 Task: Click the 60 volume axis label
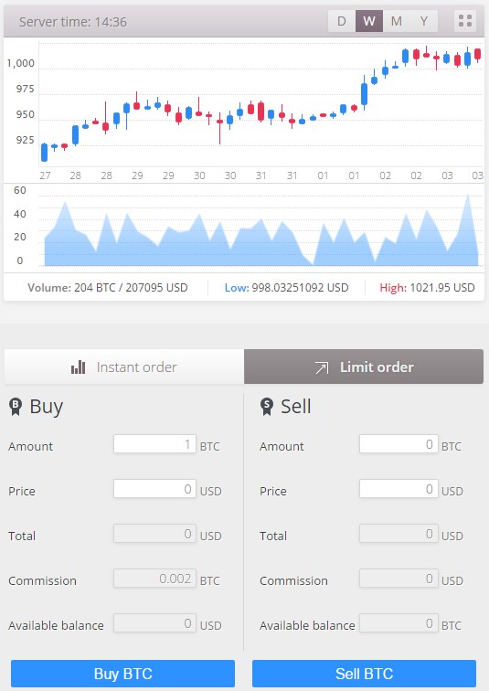click(x=20, y=190)
